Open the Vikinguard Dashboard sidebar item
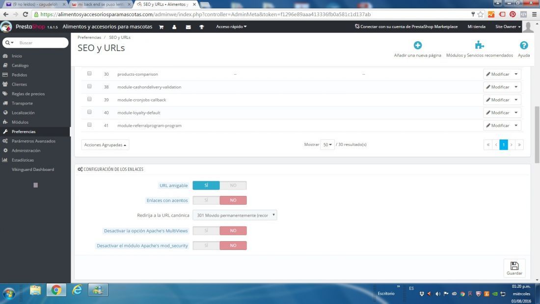540x304 pixels. pos(33,169)
